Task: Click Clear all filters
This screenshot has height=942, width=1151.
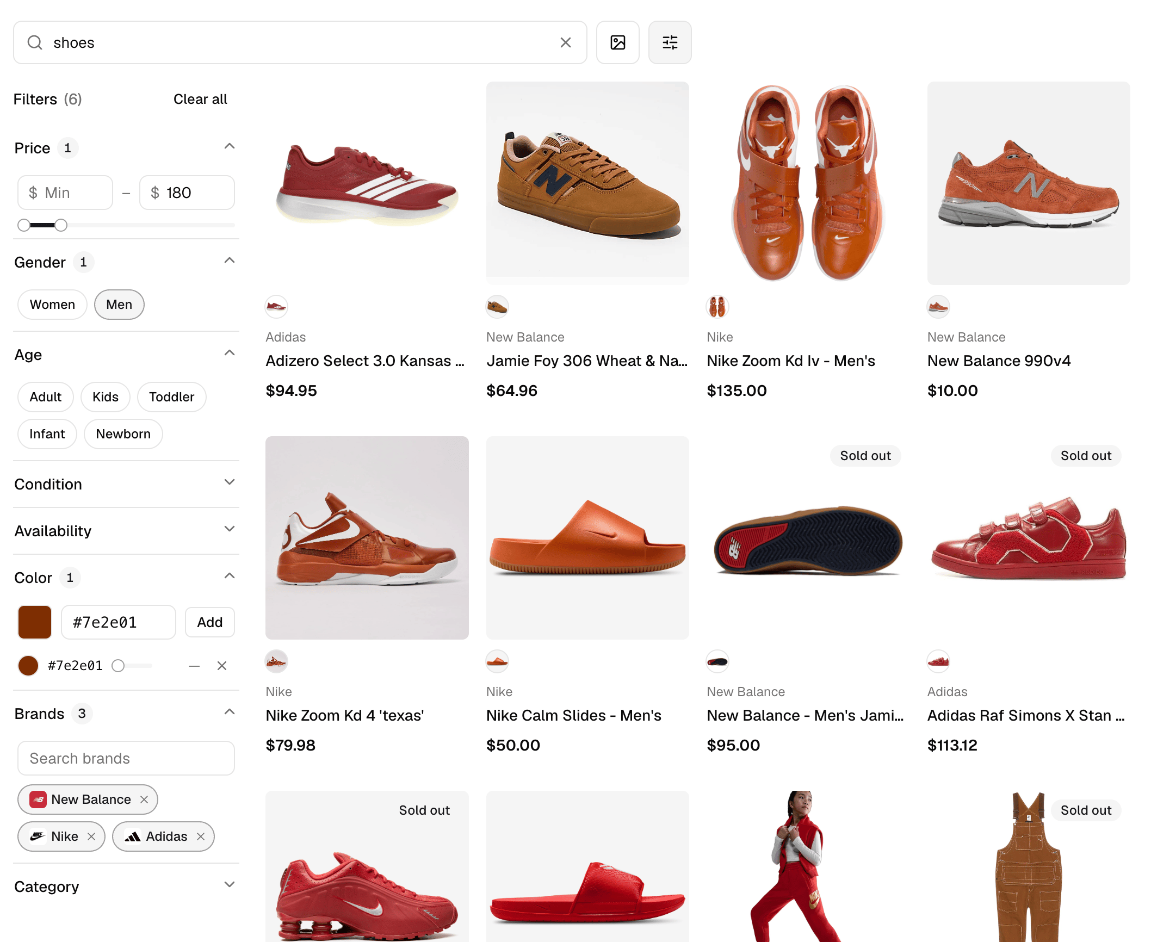Action: click(200, 100)
